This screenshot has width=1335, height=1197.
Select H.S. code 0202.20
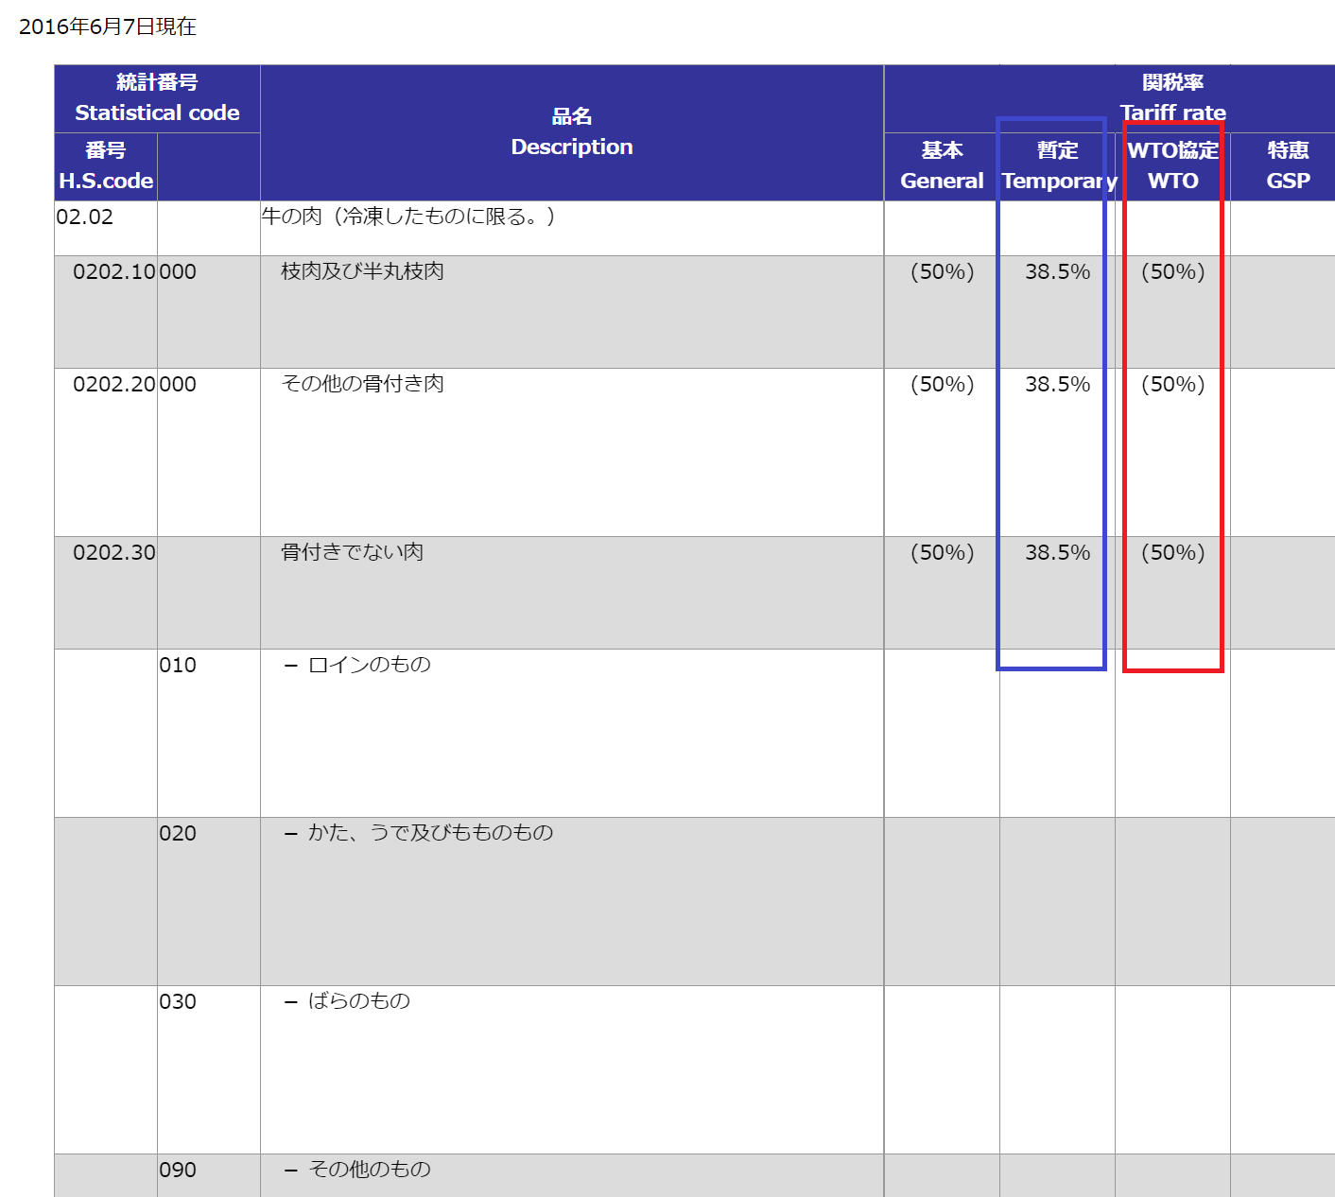pyautogui.click(x=114, y=384)
